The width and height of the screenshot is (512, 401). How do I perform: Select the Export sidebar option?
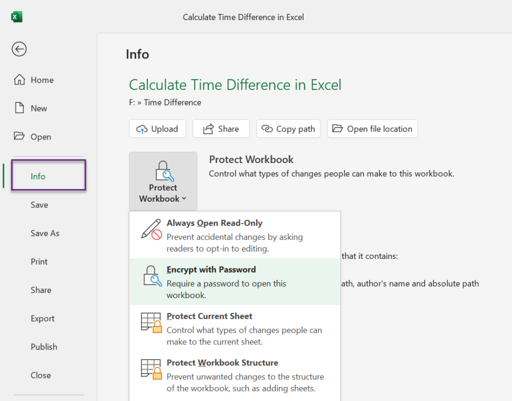point(42,318)
